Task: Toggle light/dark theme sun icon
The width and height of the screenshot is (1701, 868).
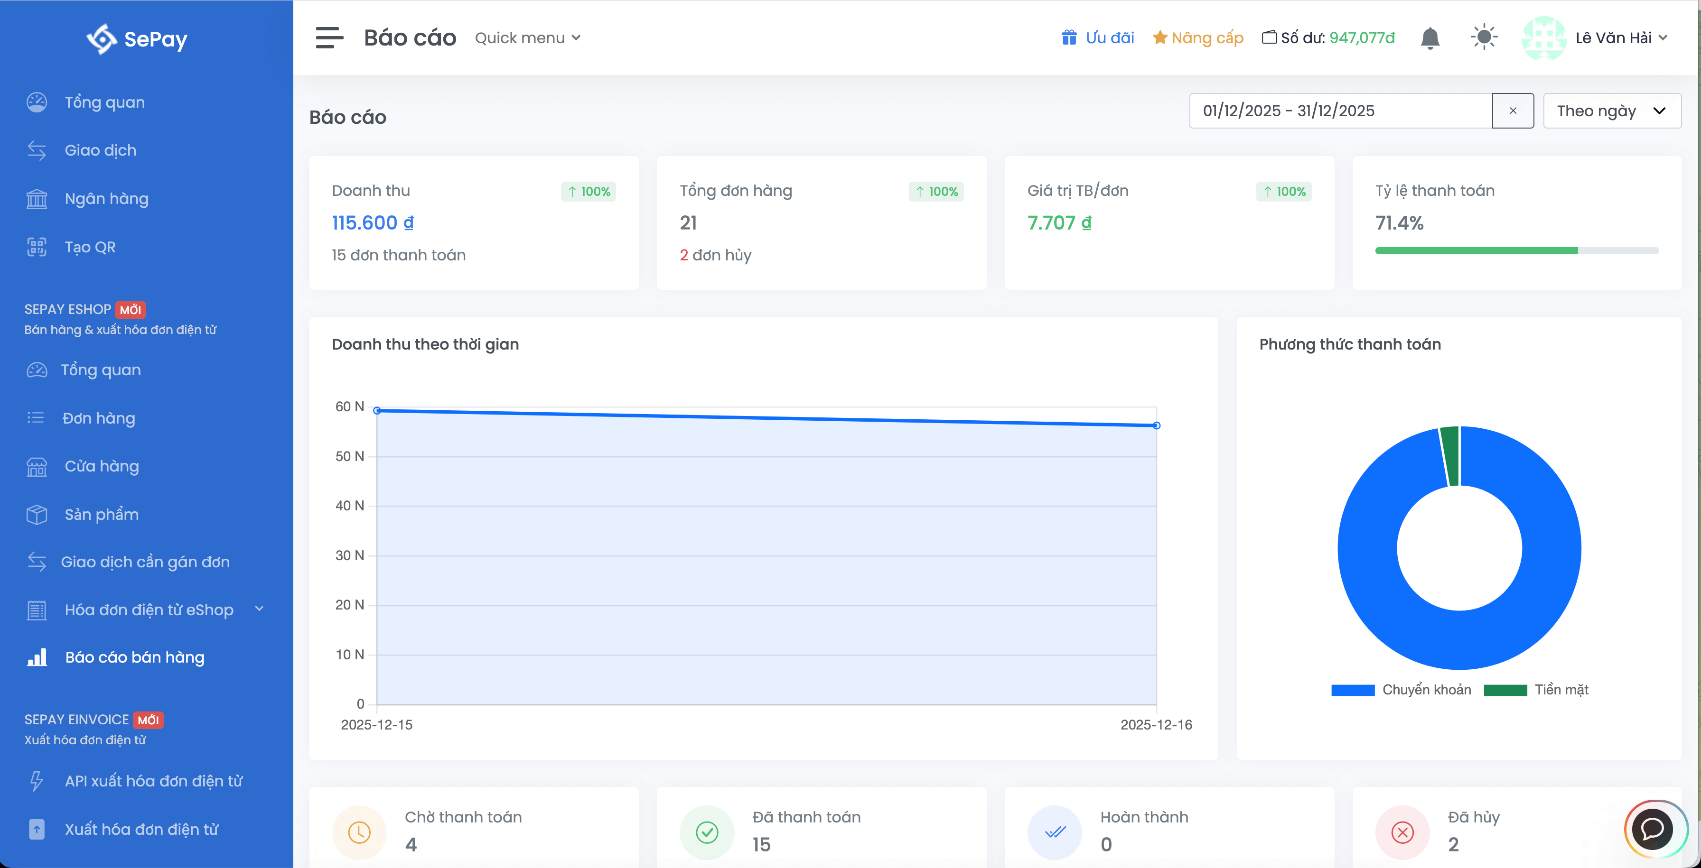Action: pyautogui.click(x=1484, y=37)
